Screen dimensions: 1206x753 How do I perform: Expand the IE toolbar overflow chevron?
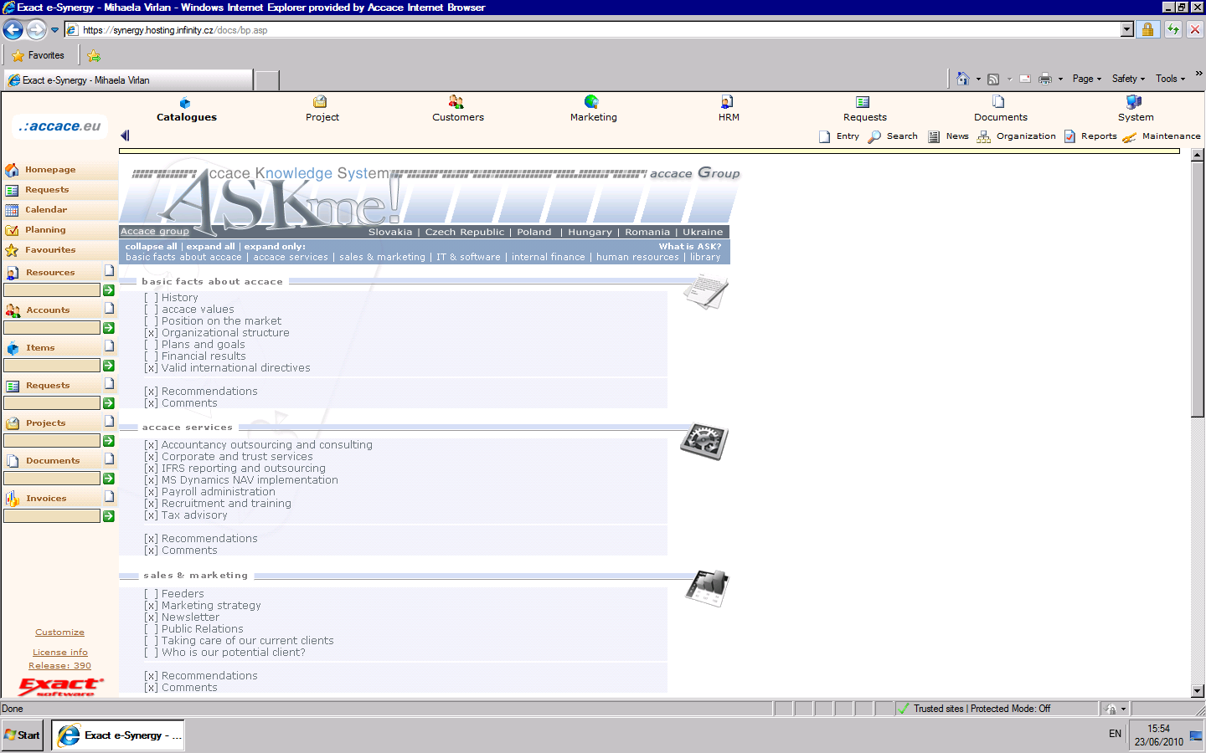[x=1198, y=74]
